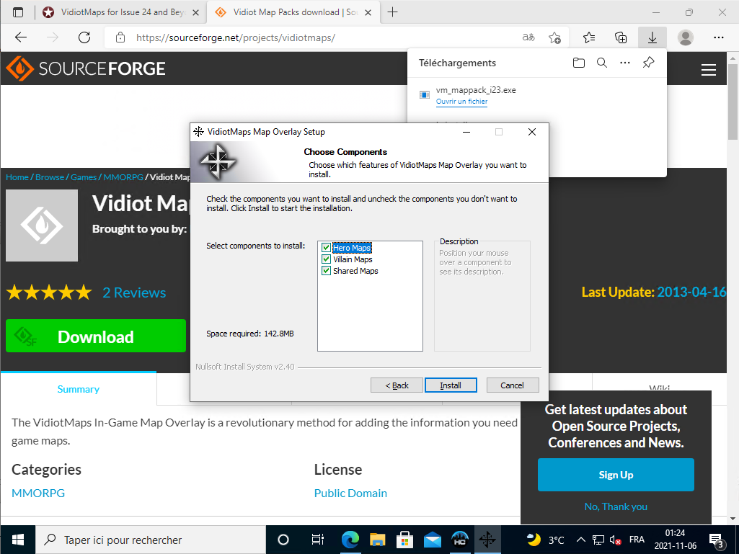
Task: Open Games breadcrumb link
Action: click(x=84, y=177)
